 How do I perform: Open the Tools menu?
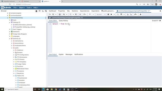click(x=29, y=8)
